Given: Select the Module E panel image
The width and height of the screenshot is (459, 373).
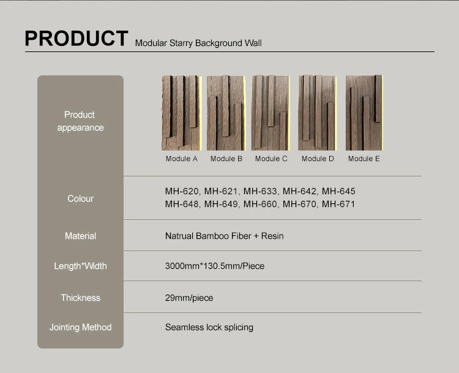Looking at the screenshot, I should pos(364,113).
